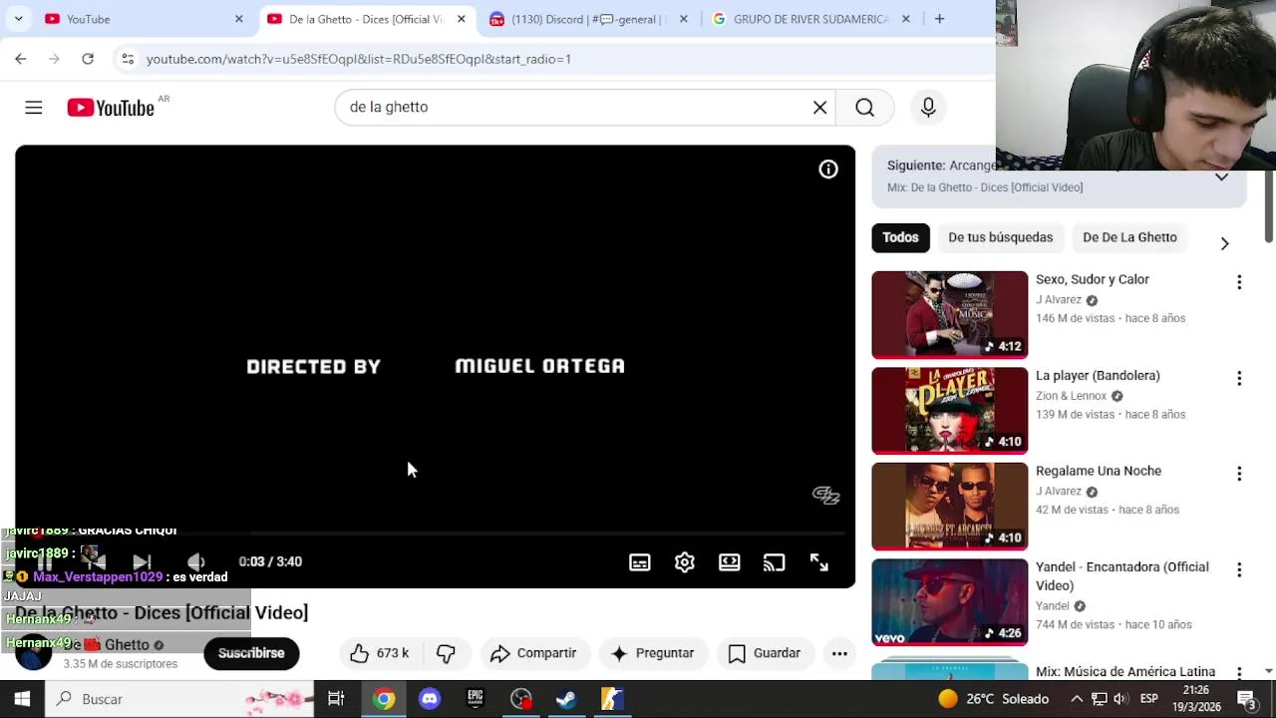Select the De tus búsquedas chip
This screenshot has height=718, width=1276.
[1000, 237]
